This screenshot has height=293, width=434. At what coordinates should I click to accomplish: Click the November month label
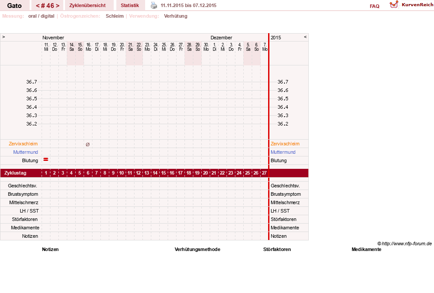(x=53, y=38)
